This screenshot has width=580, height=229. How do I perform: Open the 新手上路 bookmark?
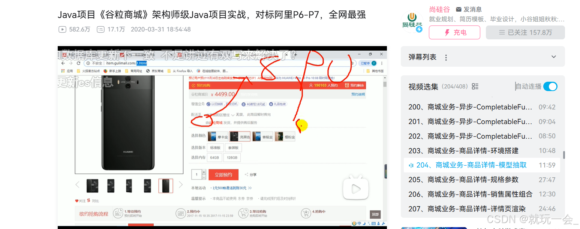coord(112,71)
